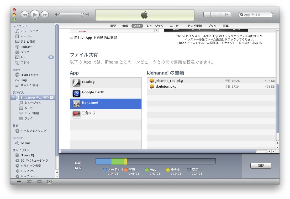Screen dimensions: 290x199
Task: Open テレビ番組 in library sidebar
Action: click(x=28, y=42)
